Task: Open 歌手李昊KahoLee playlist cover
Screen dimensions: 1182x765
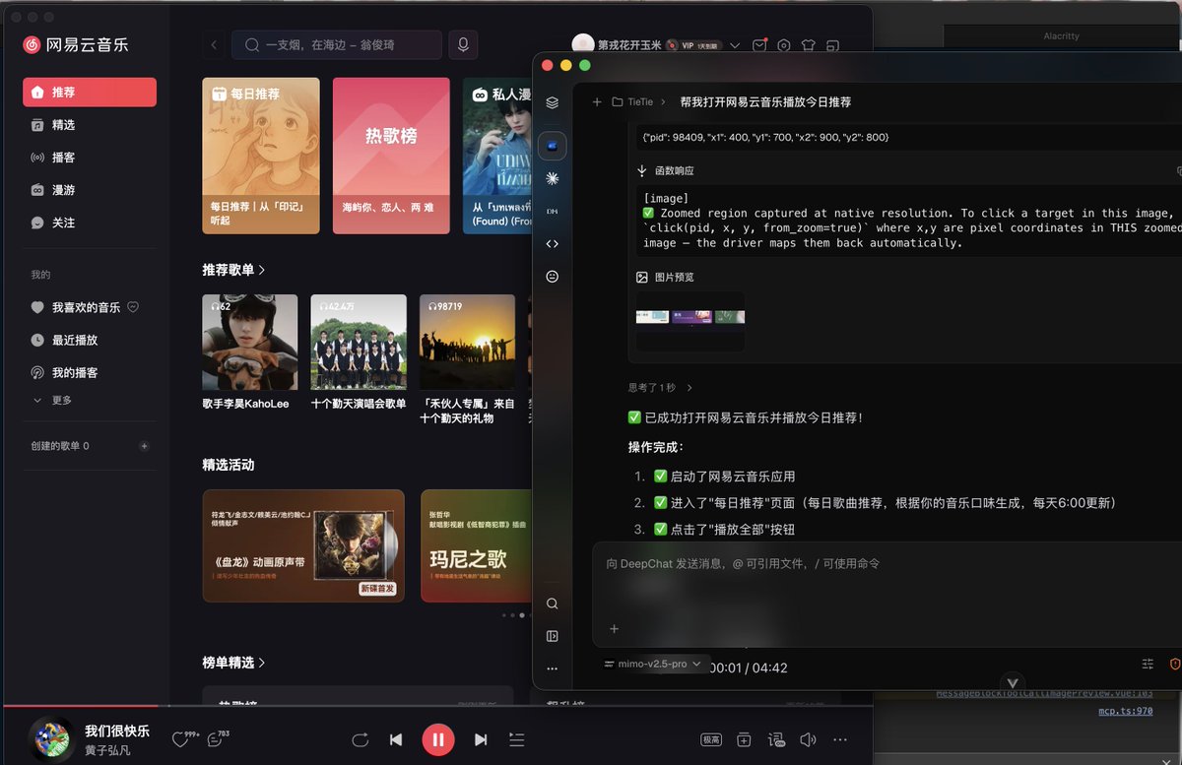Action: pos(250,342)
